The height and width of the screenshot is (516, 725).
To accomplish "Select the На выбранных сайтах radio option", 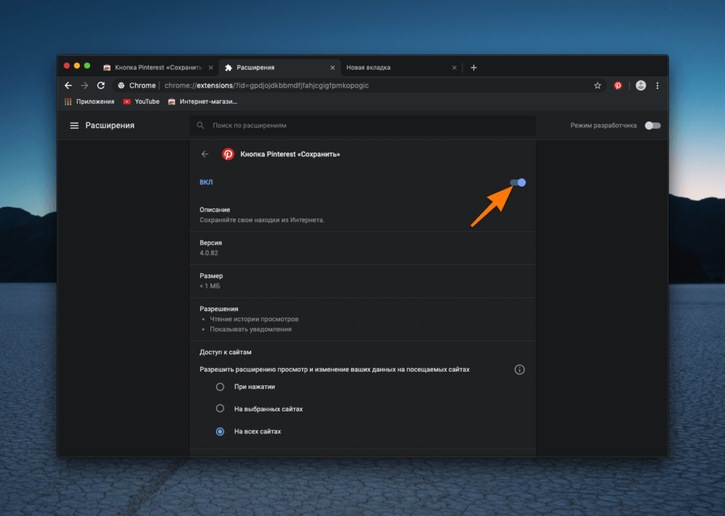I will click(x=220, y=409).
